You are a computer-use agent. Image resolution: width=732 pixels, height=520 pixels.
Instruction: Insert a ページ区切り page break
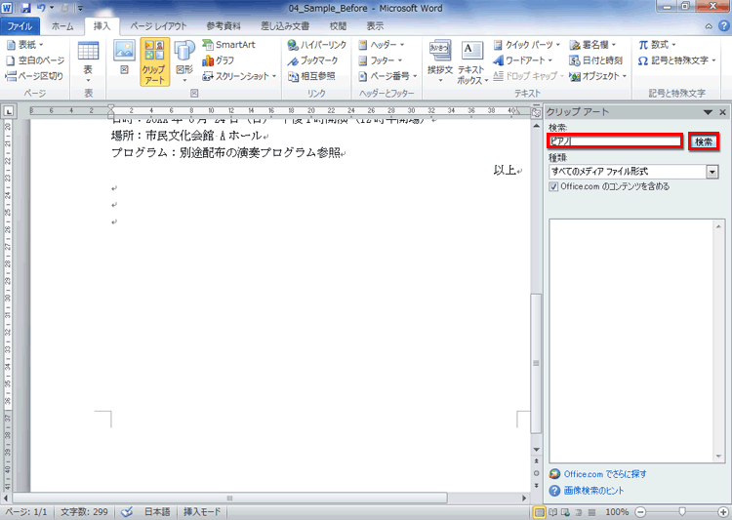pyautogui.click(x=34, y=76)
